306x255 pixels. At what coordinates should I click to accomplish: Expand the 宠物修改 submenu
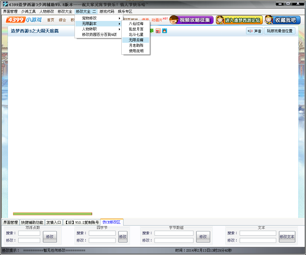tap(99, 18)
